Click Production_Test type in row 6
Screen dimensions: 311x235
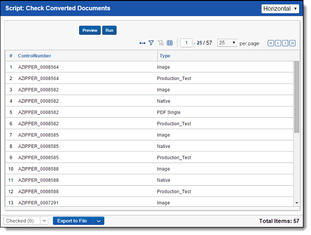pos(174,123)
